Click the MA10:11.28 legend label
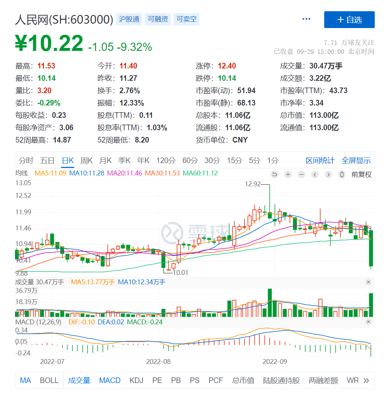This screenshot has width=386, height=398. pyautogui.click(x=87, y=173)
